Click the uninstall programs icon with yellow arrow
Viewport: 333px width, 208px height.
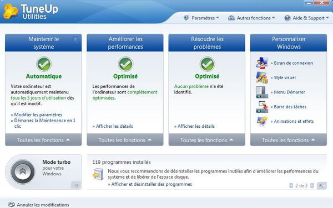click(98, 174)
